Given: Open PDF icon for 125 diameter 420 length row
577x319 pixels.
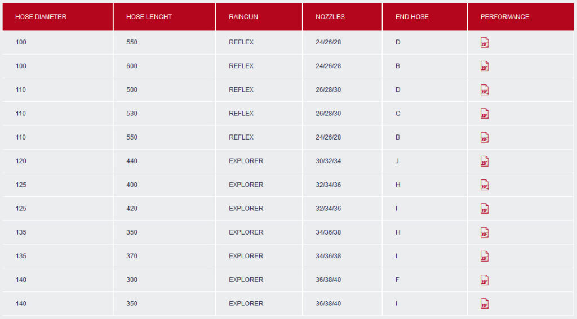Looking at the screenshot, I should pyautogui.click(x=484, y=209).
